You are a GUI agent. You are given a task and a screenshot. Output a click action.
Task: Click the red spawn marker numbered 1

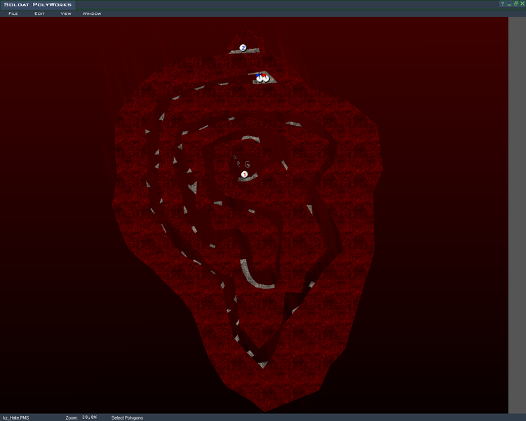point(245,173)
